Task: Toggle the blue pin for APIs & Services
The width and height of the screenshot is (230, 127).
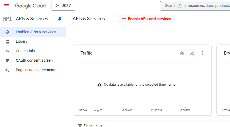Action: point(60,19)
